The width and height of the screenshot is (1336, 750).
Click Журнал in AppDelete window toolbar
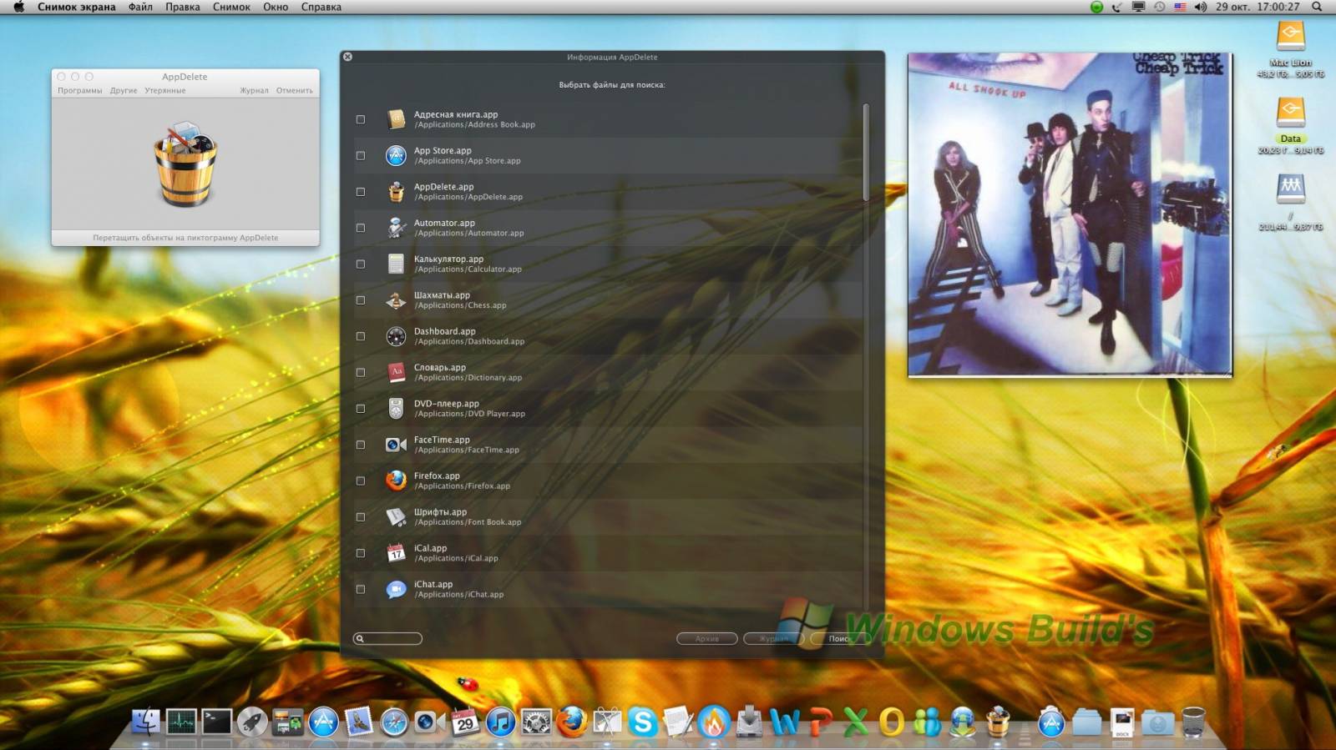(255, 90)
